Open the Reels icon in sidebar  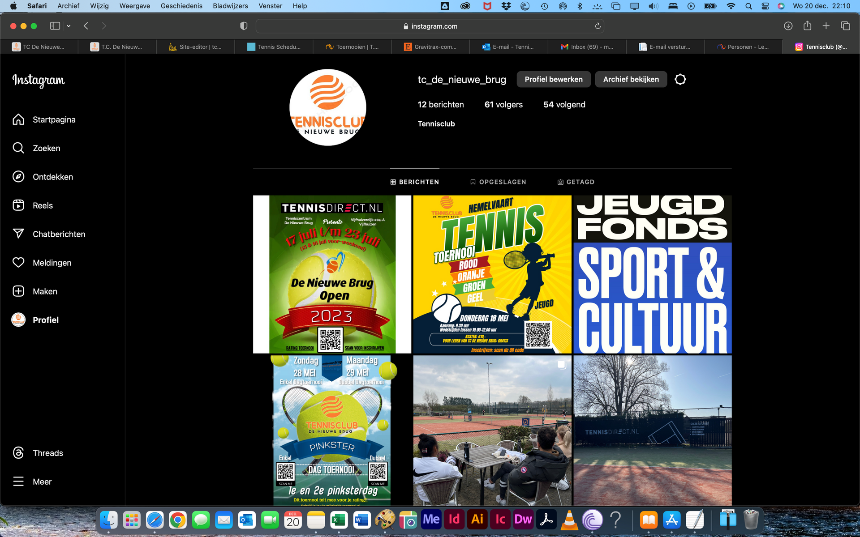point(18,205)
